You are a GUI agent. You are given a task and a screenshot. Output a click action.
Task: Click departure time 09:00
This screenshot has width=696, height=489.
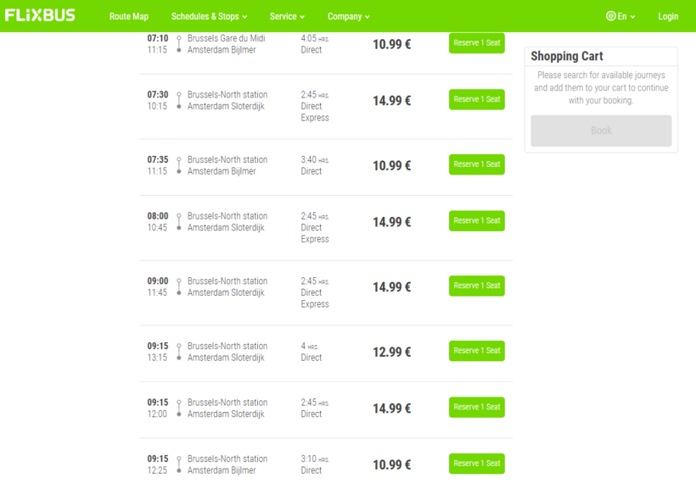click(158, 281)
